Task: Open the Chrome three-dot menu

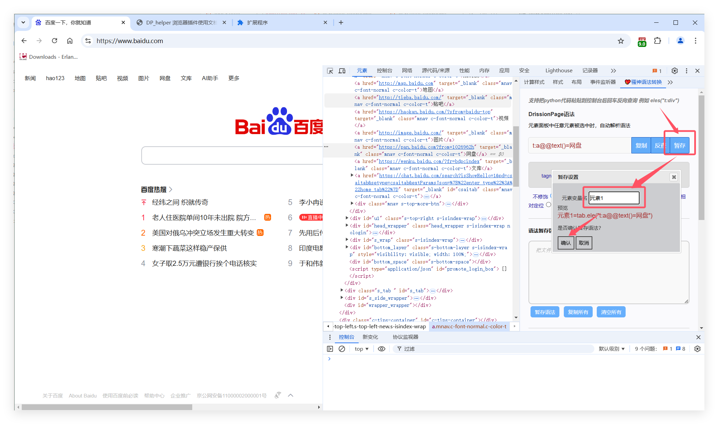Action: point(696,41)
